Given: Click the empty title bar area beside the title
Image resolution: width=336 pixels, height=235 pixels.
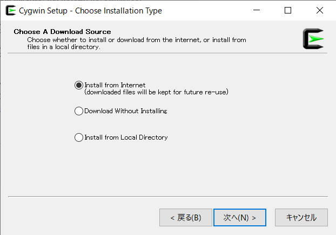Looking at the screenshot, I should pos(205,11).
